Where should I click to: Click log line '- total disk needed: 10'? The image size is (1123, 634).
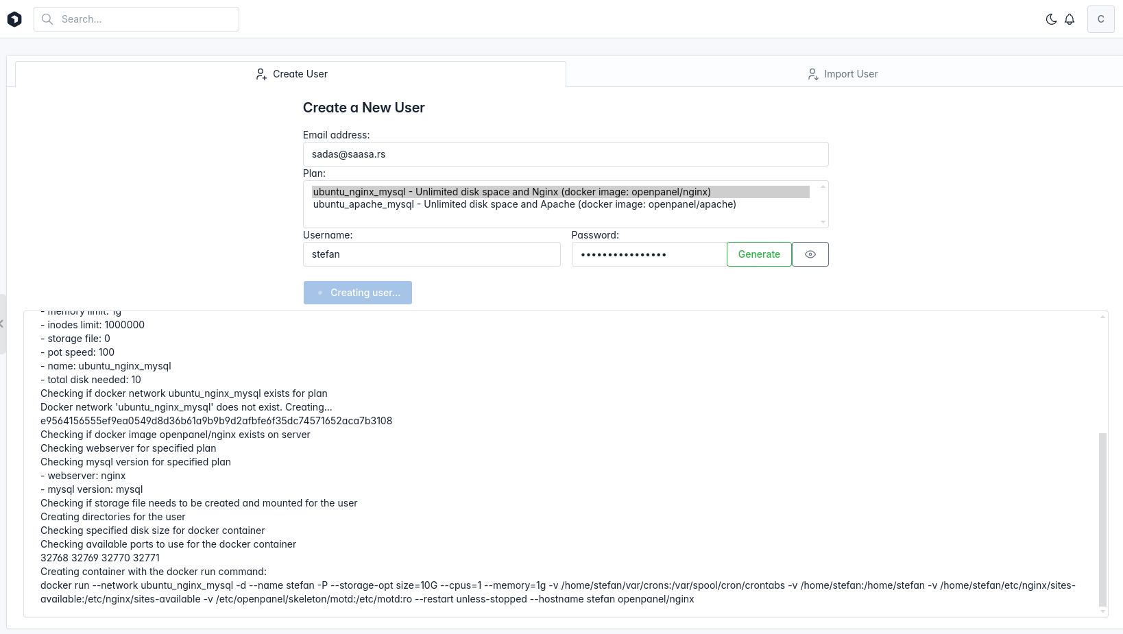[90, 380]
